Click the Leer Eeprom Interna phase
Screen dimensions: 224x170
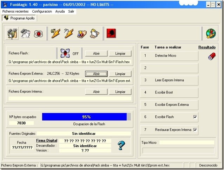pos(169,80)
